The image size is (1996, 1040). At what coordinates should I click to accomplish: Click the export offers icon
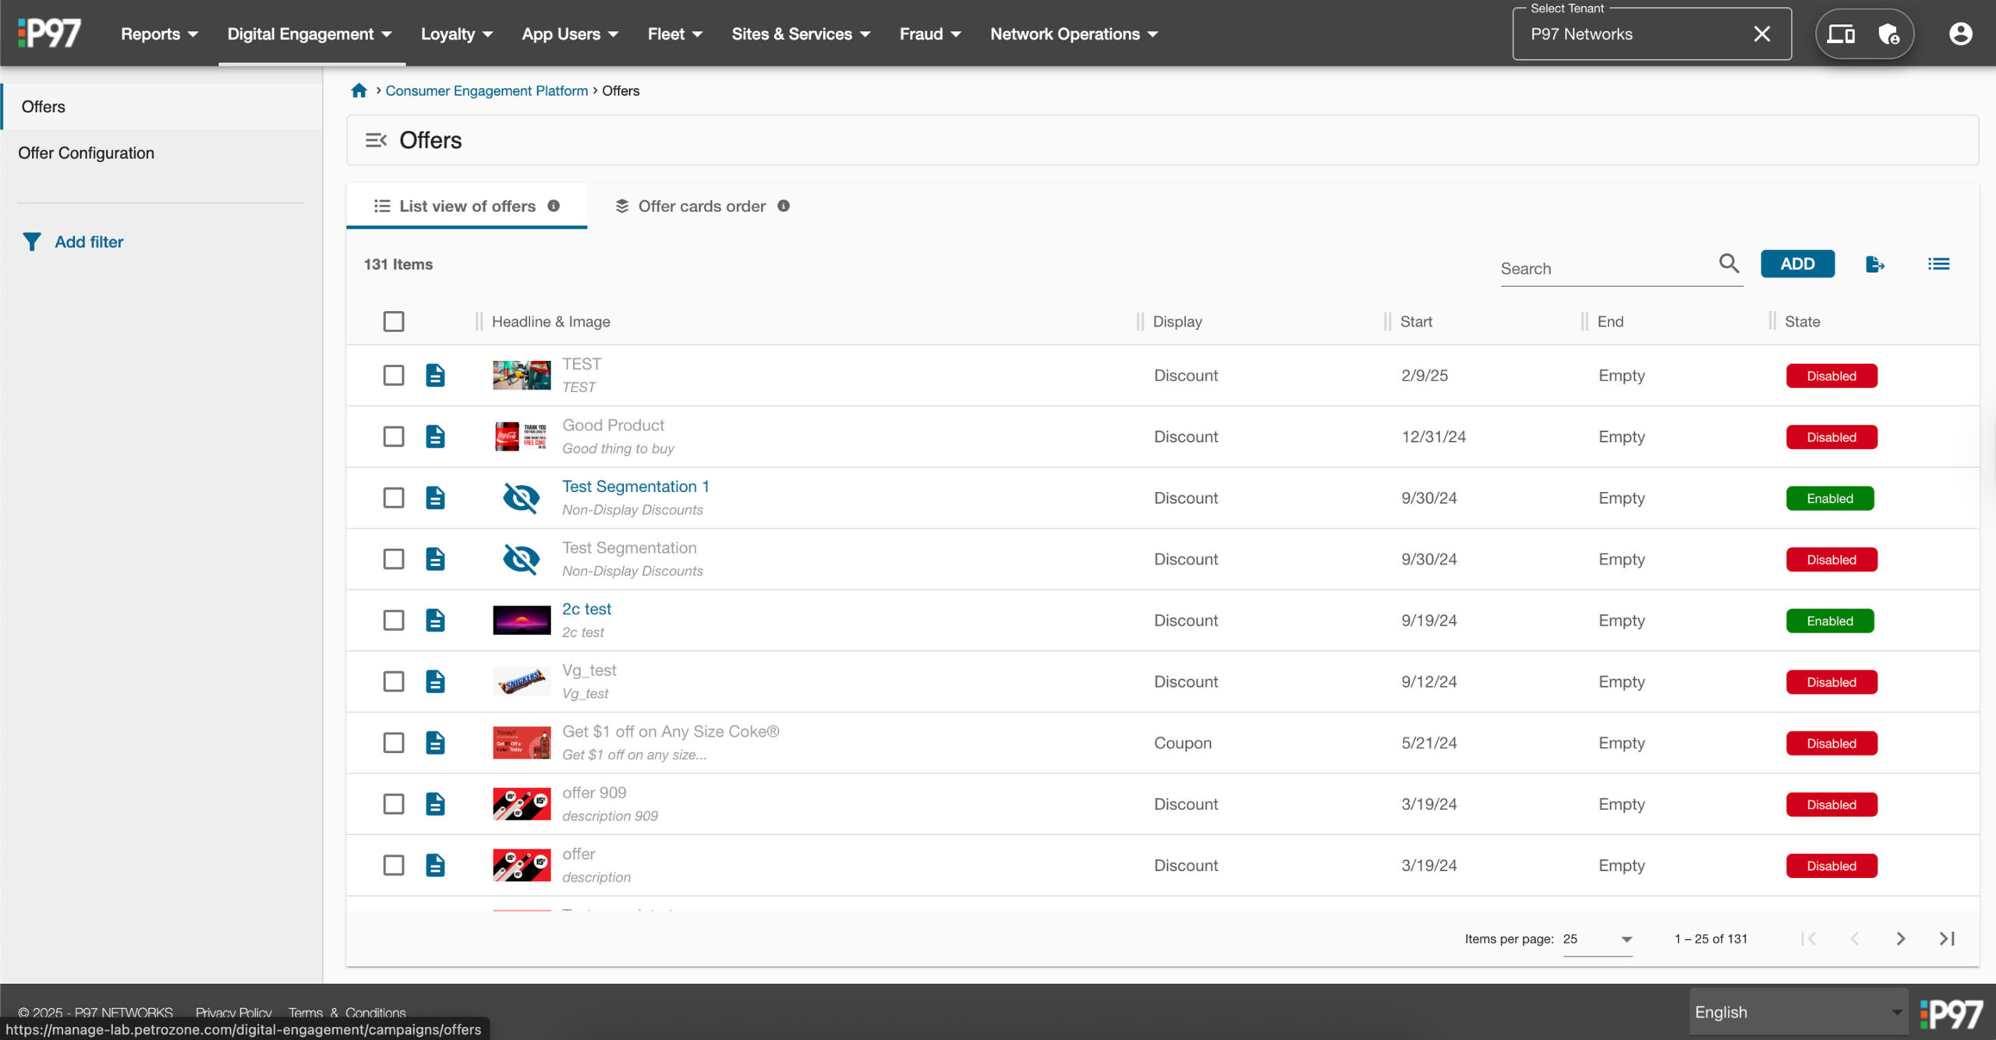1874,264
